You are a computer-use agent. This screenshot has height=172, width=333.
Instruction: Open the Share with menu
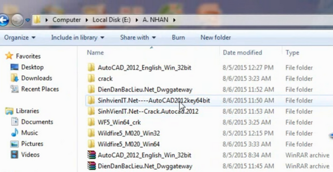(x=138, y=37)
